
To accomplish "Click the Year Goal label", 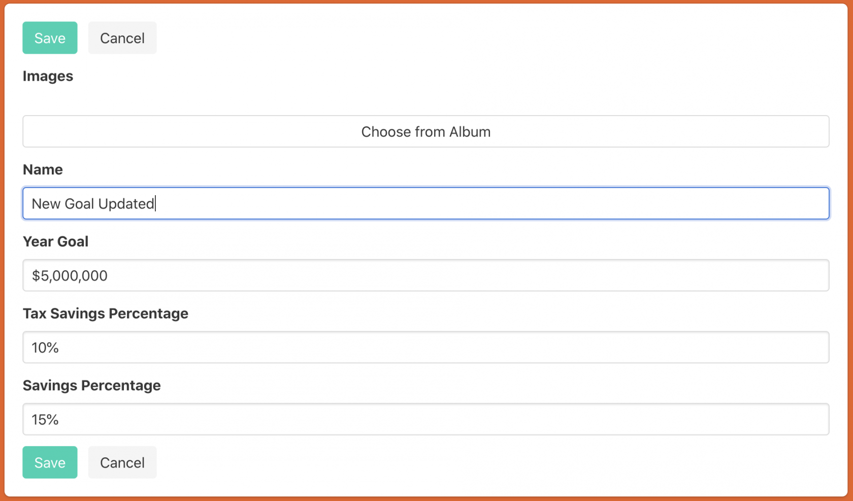I will [x=55, y=241].
